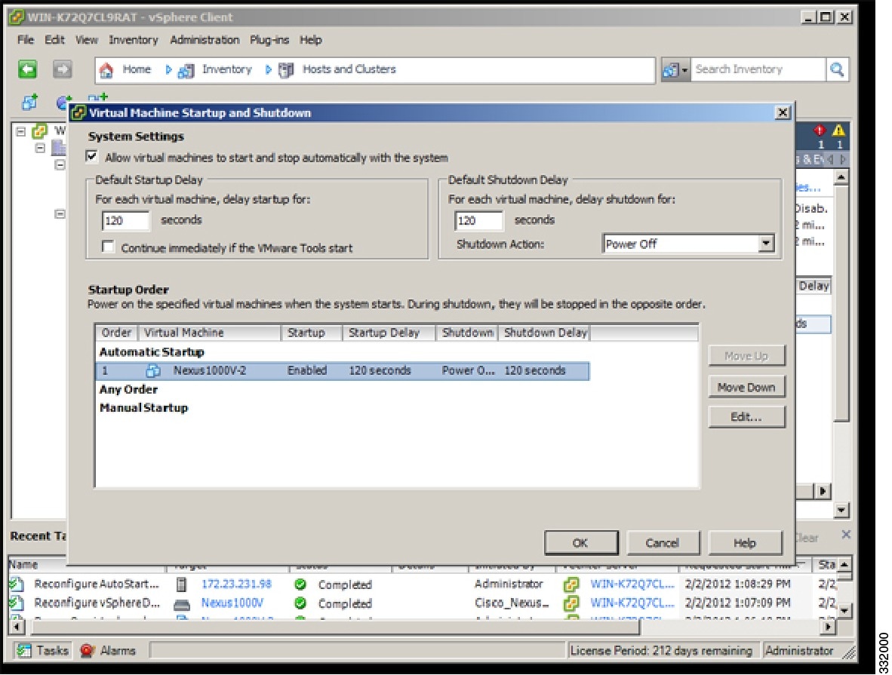
Task: Click the first toolbar icon below navigation
Action: click(x=29, y=102)
